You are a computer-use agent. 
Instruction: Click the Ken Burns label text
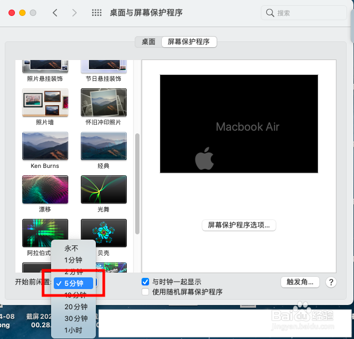tap(45, 166)
